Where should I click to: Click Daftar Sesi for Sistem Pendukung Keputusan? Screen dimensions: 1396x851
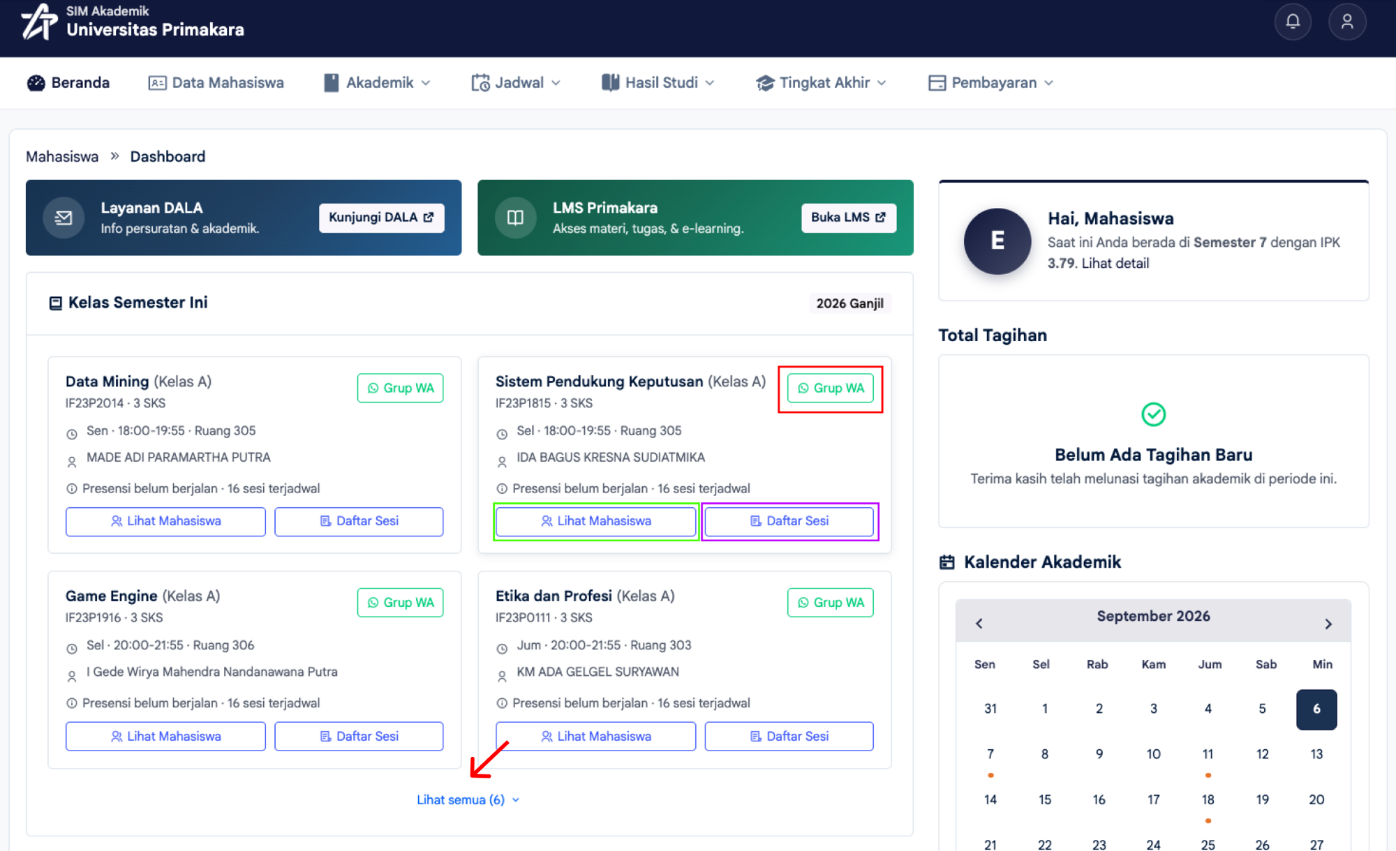click(789, 522)
